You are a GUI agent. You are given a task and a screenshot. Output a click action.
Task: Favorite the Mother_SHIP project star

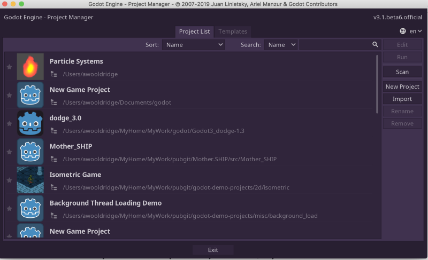tap(9, 152)
